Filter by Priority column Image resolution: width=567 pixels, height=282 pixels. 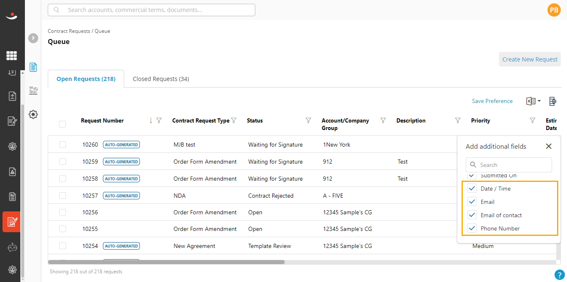pyautogui.click(x=532, y=120)
